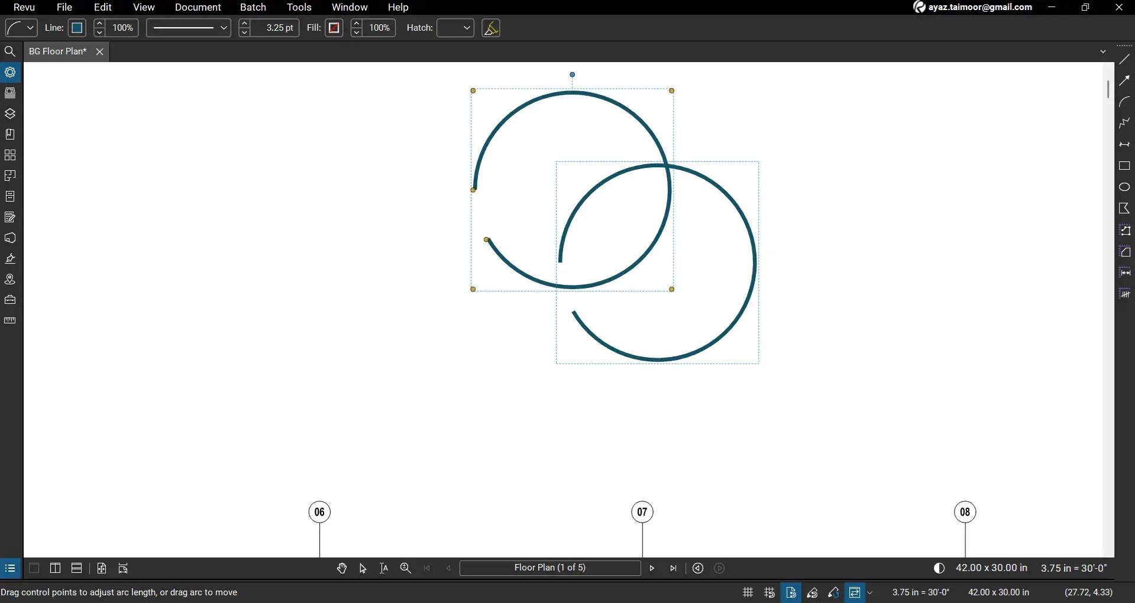The image size is (1135, 603).
Task: Open the Markup List panel
Action: tap(10, 217)
